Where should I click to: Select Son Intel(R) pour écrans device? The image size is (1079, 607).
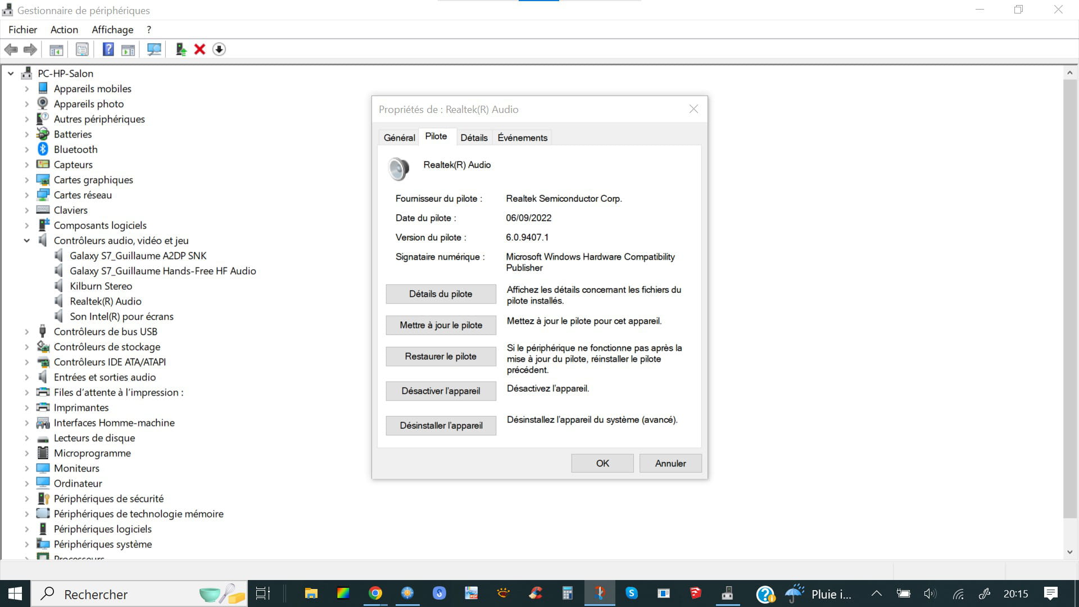(121, 316)
